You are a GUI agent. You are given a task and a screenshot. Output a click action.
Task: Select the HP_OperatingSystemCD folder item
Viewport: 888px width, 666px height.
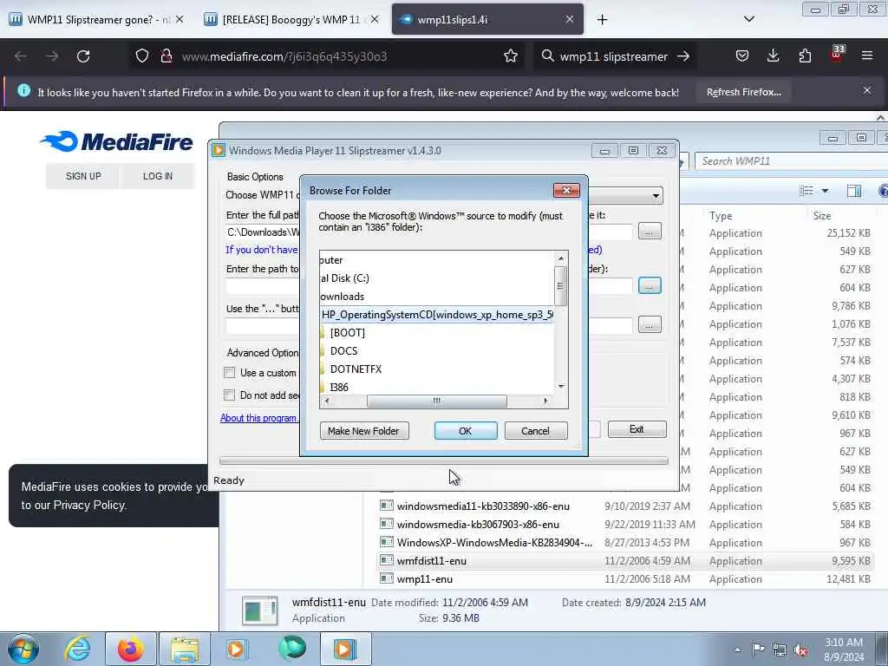(x=437, y=314)
